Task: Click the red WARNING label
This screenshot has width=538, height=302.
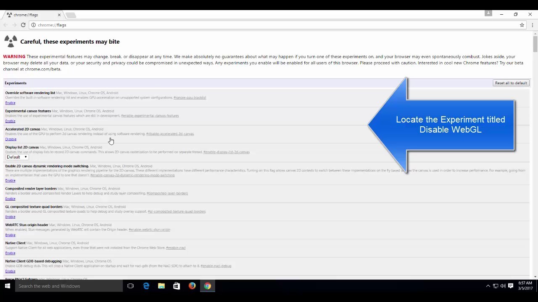Action: pyautogui.click(x=14, y=57)
